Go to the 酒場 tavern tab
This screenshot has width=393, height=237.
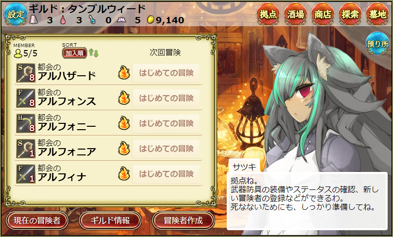coord(295,14)
